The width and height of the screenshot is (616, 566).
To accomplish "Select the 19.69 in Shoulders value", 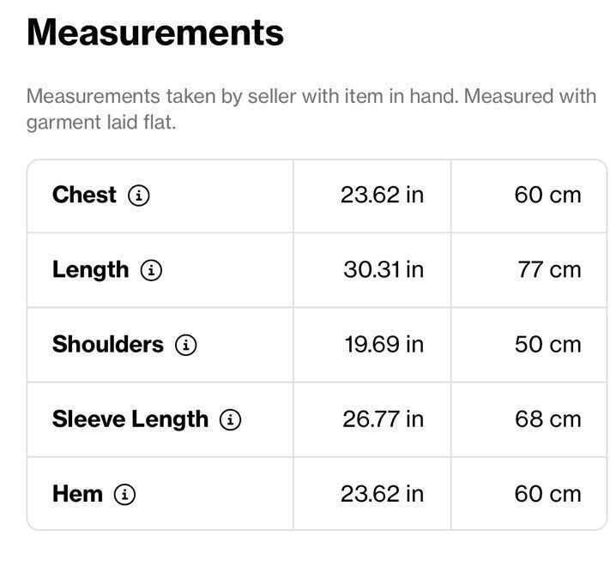I will point(384,345).
